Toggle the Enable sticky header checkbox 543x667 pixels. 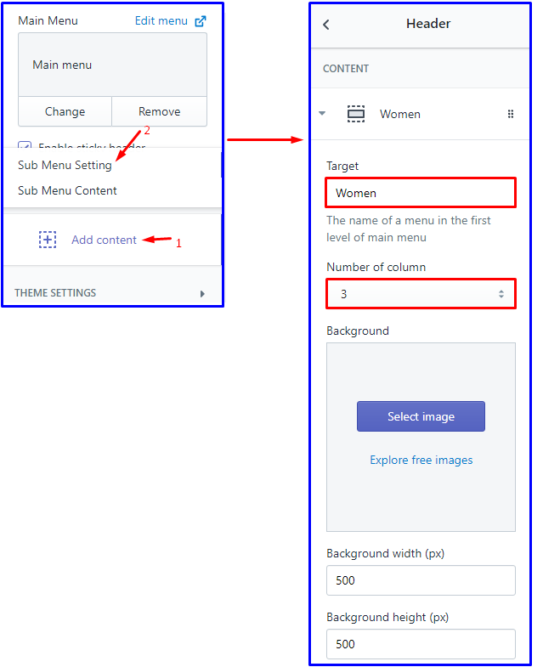25,146
